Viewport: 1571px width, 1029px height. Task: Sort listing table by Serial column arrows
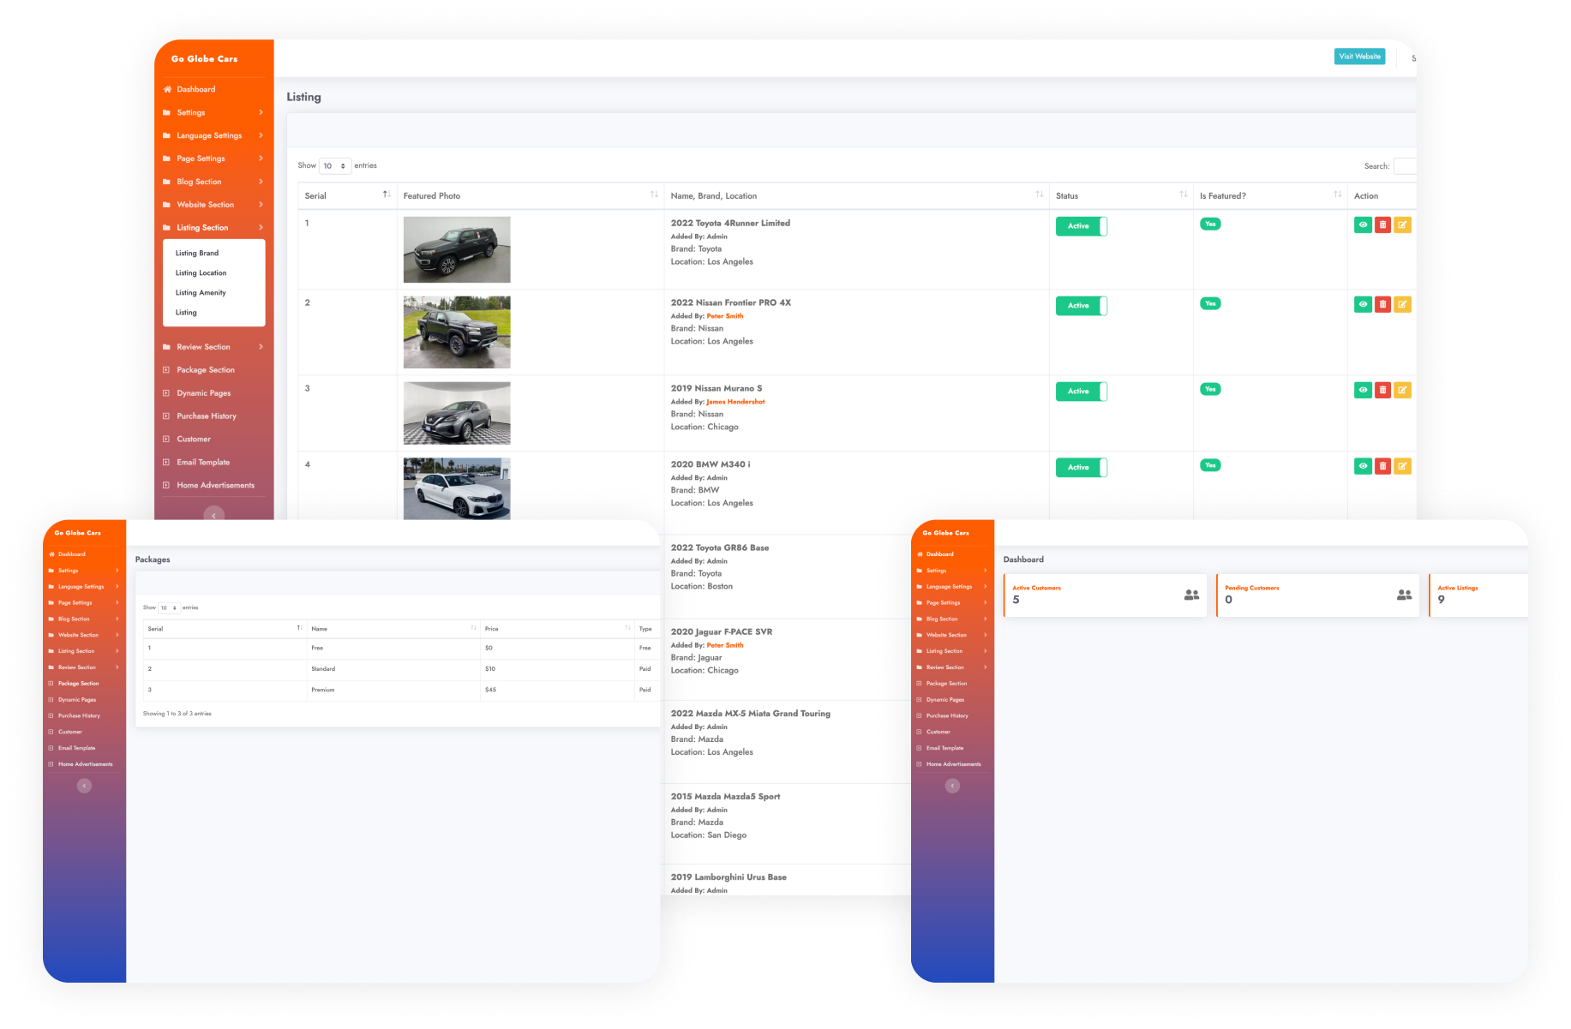[387, 195]
